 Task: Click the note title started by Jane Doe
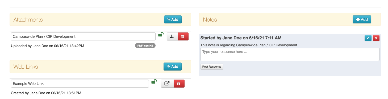(241, 38)
